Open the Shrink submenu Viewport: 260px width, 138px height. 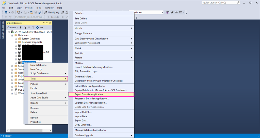click(x=101, y=48)
